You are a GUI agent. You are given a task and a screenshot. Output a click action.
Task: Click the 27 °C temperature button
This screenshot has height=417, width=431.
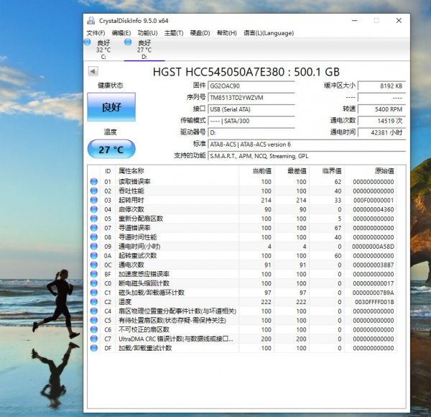click(111, 150)
